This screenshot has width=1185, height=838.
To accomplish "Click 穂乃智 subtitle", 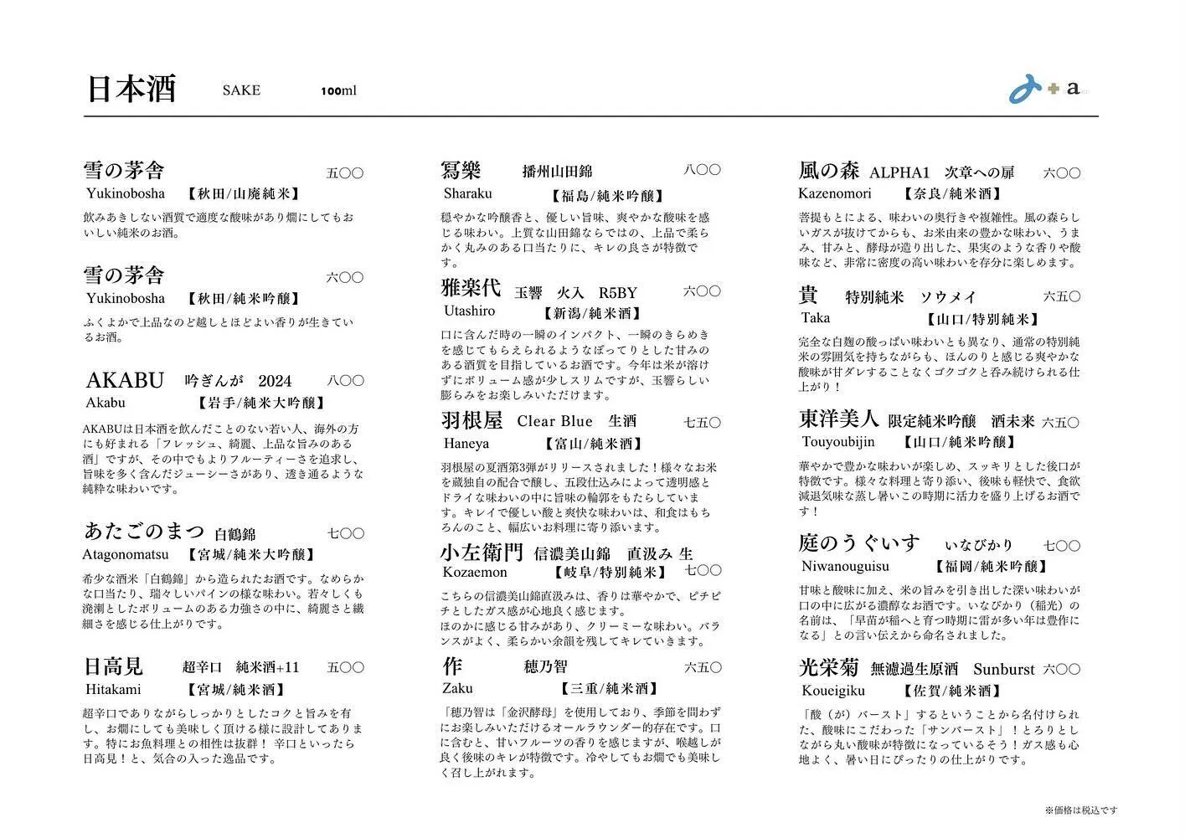I will (x=546, y=667).
